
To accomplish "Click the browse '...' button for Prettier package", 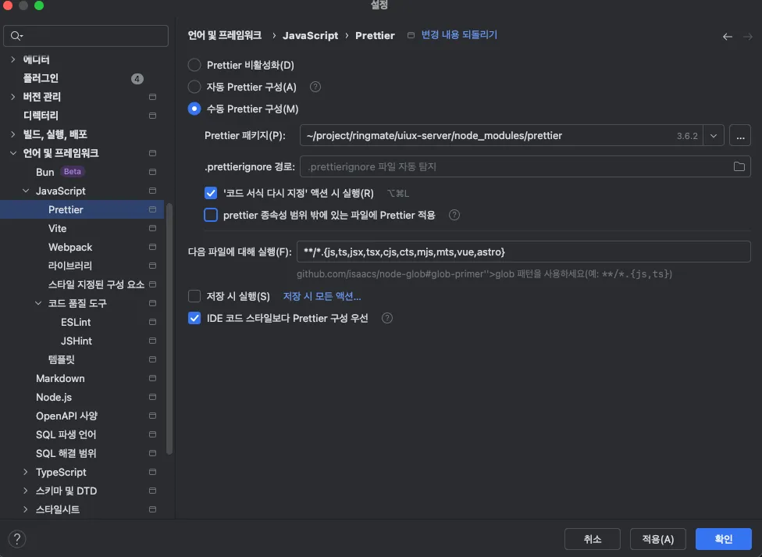I will click(x=740, y=136).
